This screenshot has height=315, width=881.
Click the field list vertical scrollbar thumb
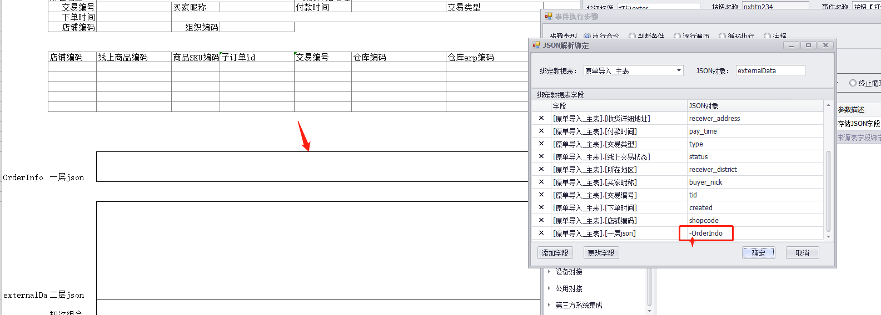(828, 191)
